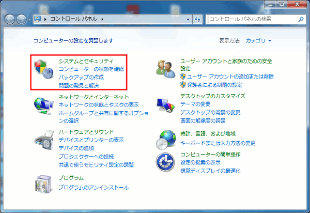
Task: Click the back navigation arrow button
Action: (x=10, y=19)
